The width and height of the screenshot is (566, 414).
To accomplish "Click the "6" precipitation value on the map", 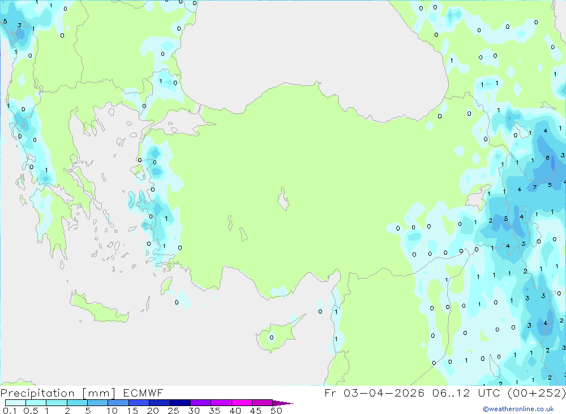I will point(547,158).
